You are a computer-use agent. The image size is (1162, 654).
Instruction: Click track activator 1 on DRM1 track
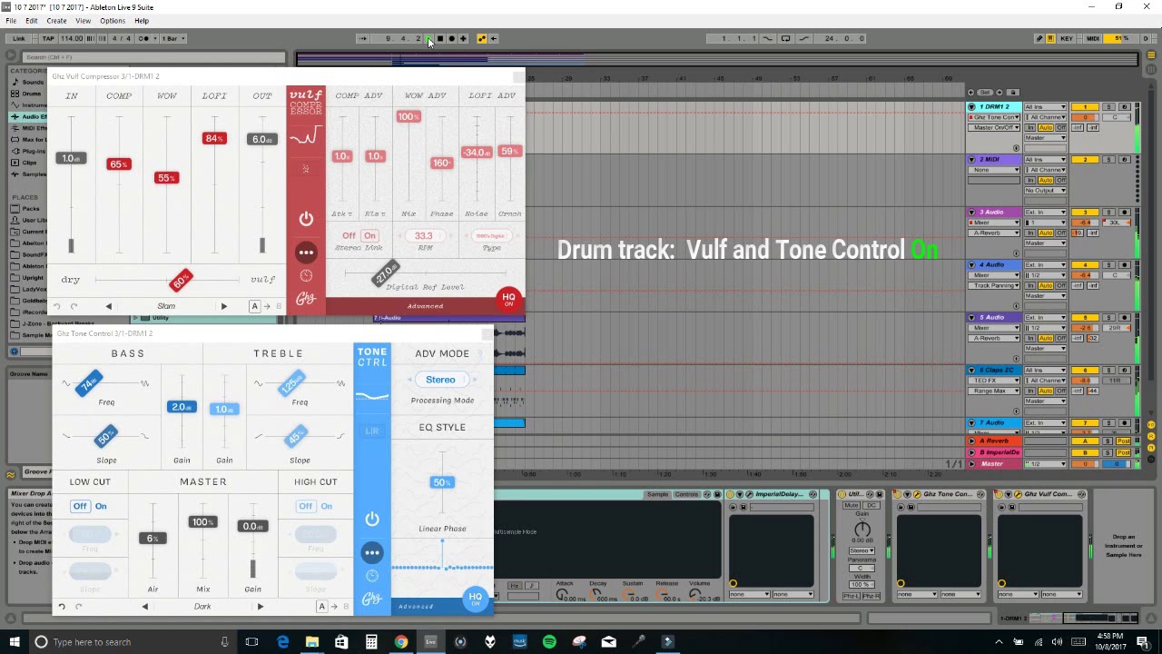click(1085, 107)
